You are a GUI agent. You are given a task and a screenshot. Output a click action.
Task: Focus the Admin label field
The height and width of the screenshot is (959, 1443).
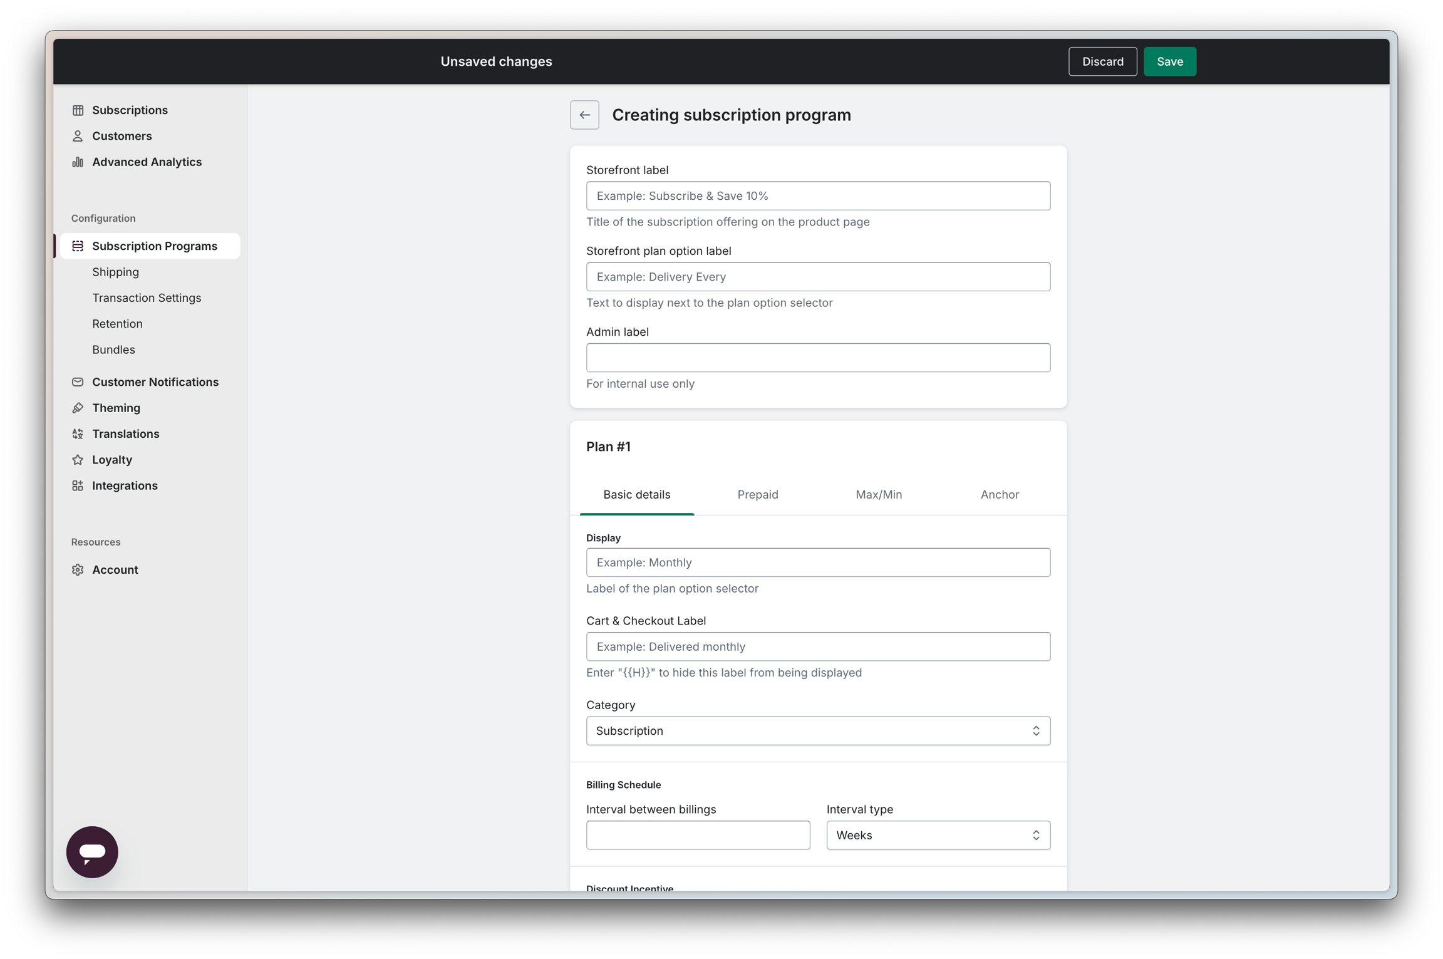point(818,358)
